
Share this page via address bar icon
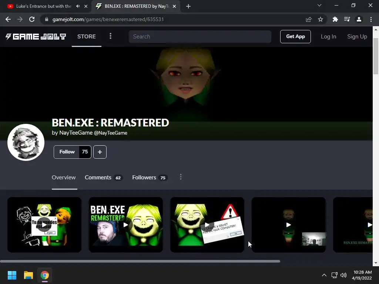click(x=309, y=19)
